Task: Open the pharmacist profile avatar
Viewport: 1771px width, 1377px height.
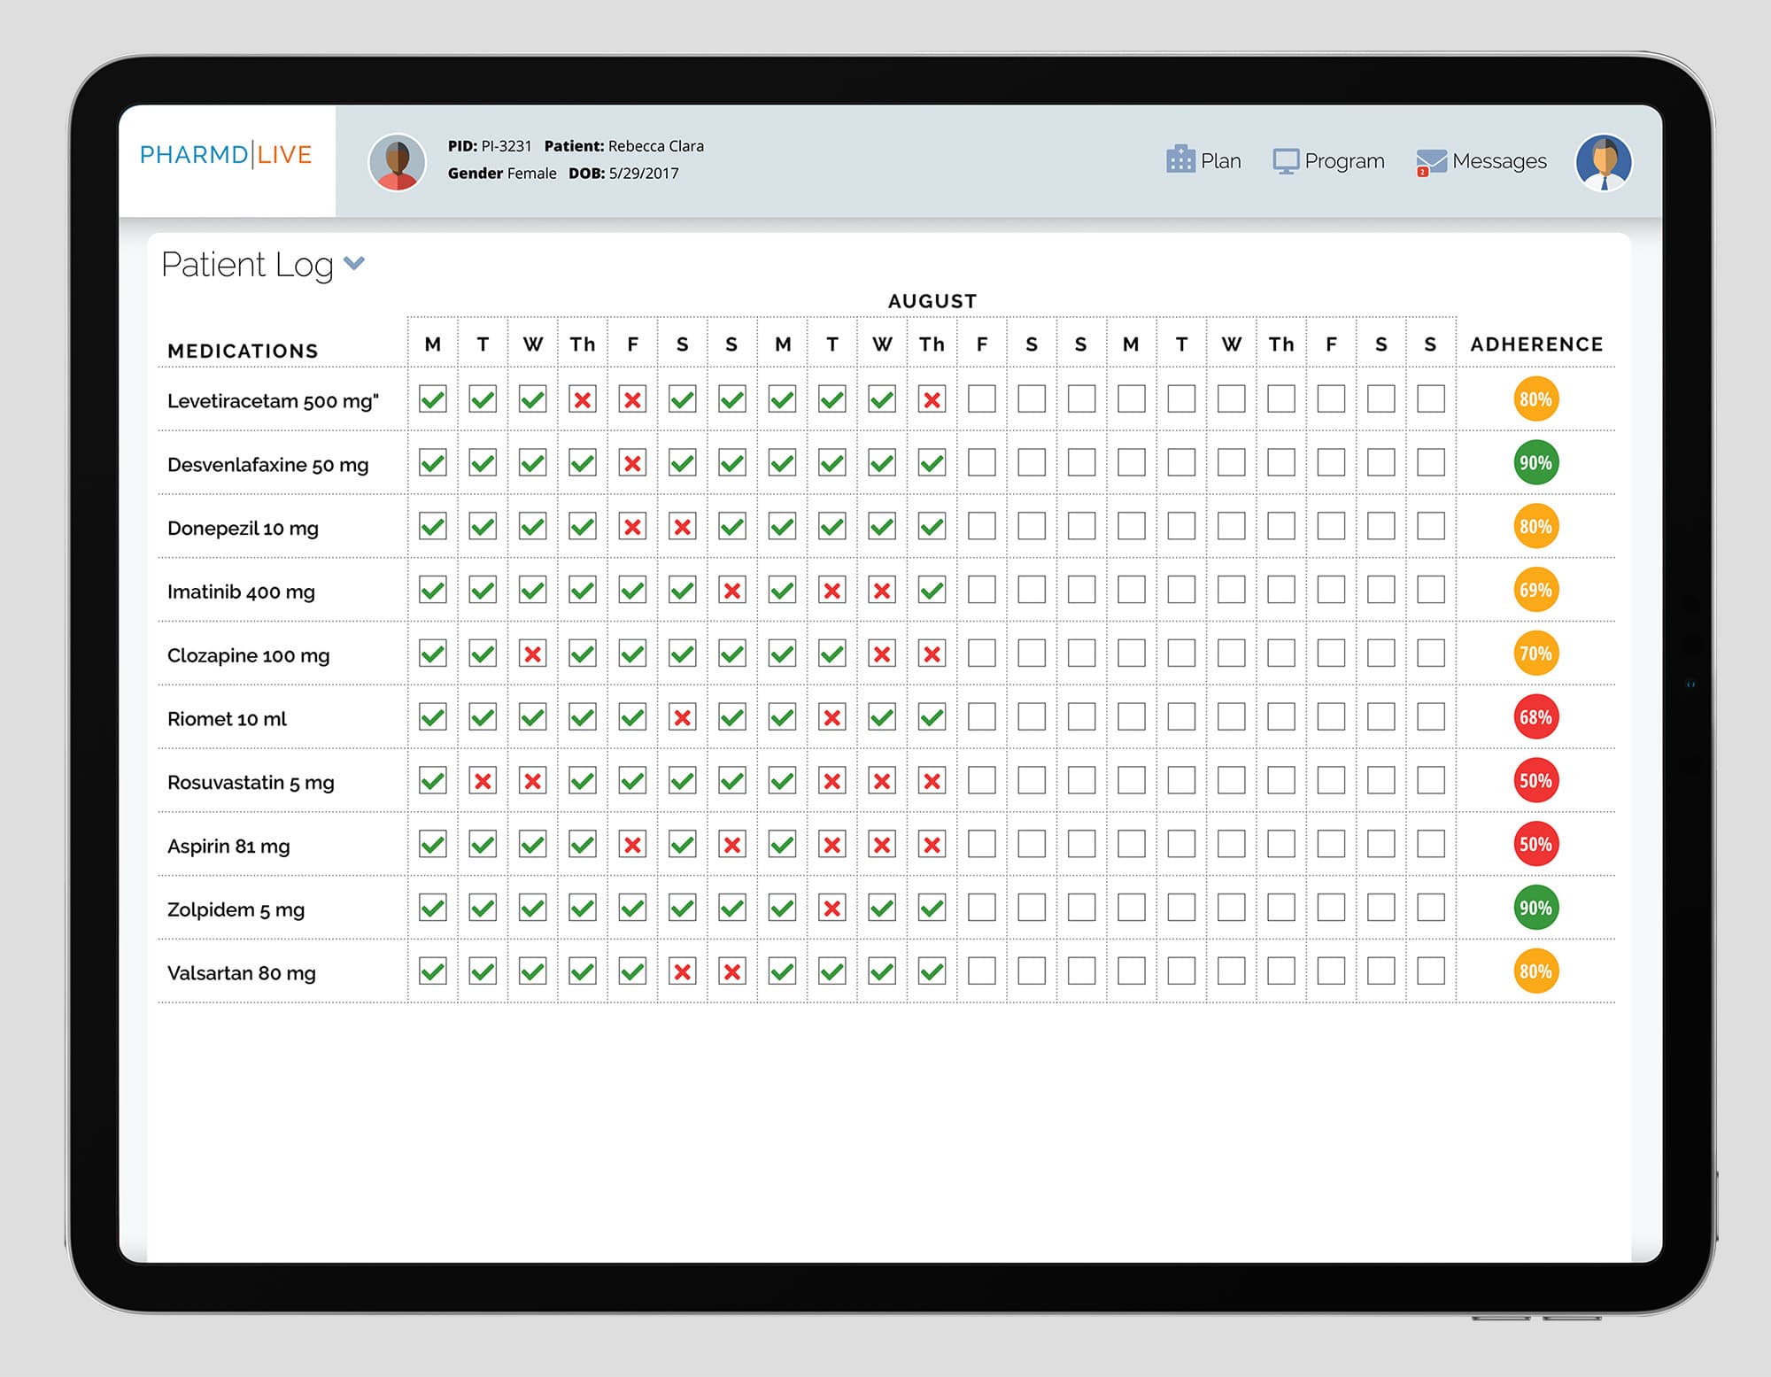Action: point(1603,162)
